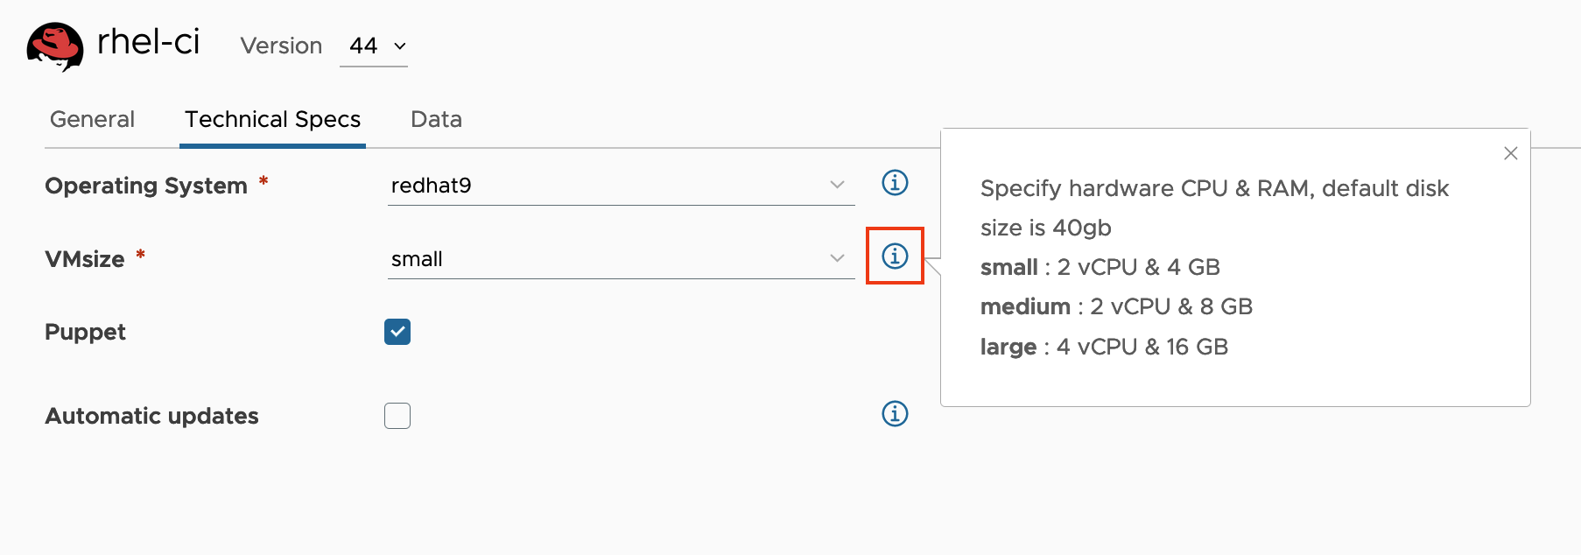The width and height of the screenshot is (1581, 555).
Task: Click the rhel-ci title text
Action: click(x=148, y=42)
